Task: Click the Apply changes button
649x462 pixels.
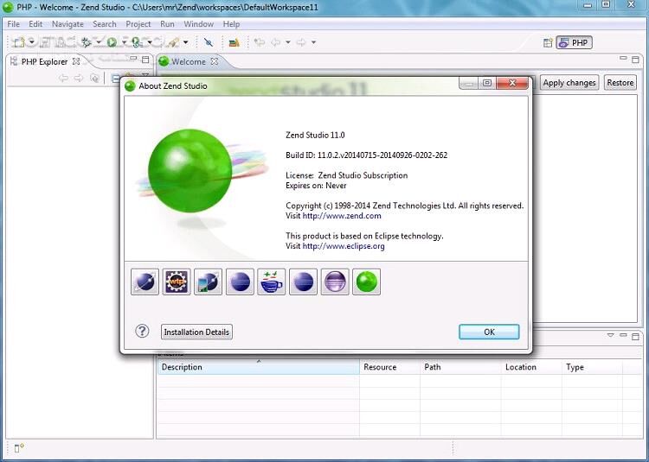Action: 569,83
